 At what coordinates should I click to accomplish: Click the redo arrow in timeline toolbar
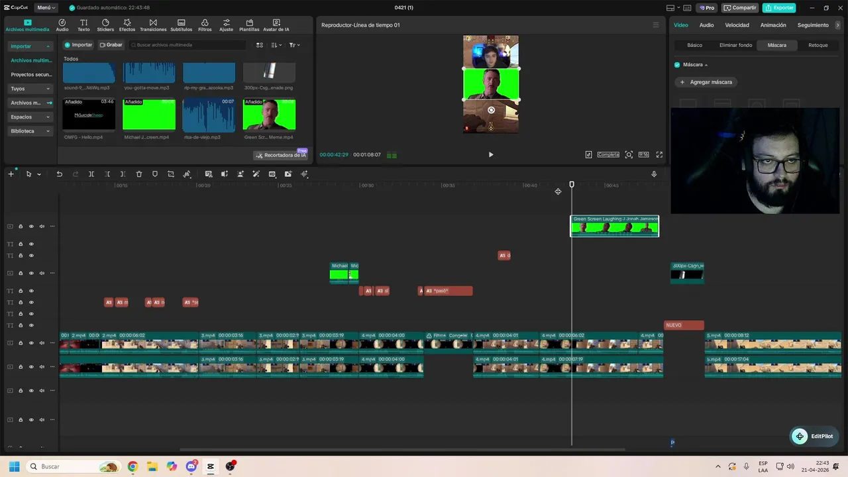point(76,174)
